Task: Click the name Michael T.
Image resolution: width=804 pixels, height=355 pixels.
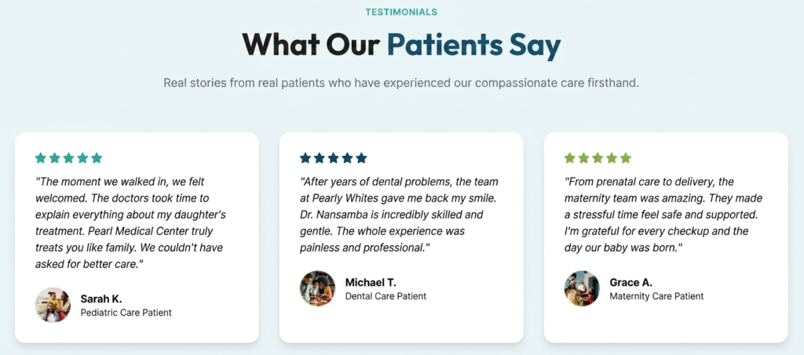Action: point(371,283)
